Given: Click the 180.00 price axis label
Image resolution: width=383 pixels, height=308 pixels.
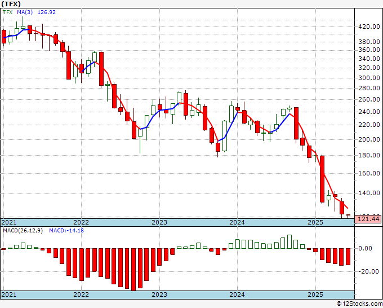Looking at the screenshot, I should (x=369, y=156).
